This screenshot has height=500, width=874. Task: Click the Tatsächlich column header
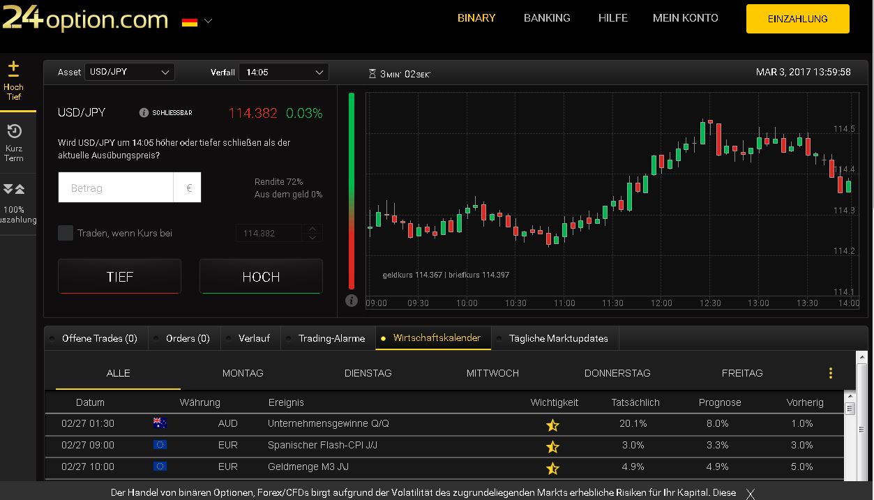635,402
